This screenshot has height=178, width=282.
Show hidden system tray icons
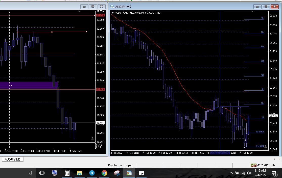(x=231, y=173)
